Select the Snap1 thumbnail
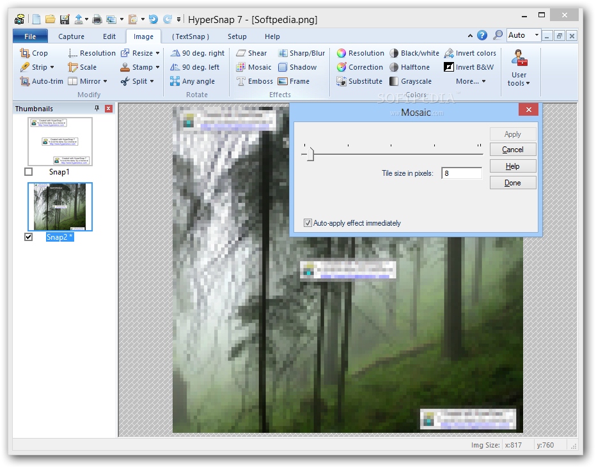596x468 pixels. pyautogui.click(x=60, y=141)
